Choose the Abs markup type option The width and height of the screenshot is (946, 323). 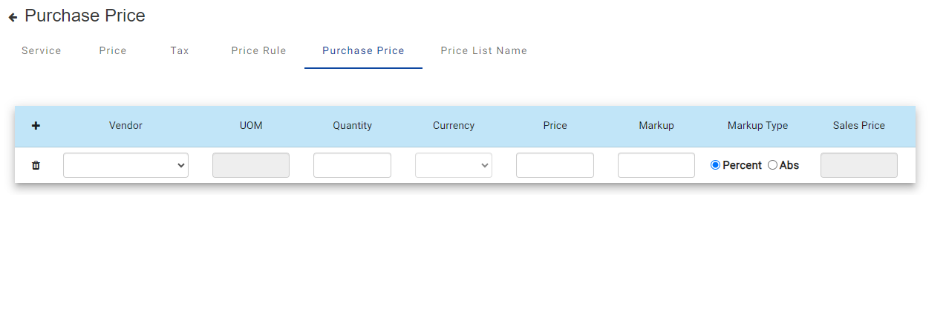[x=773, y=165]
